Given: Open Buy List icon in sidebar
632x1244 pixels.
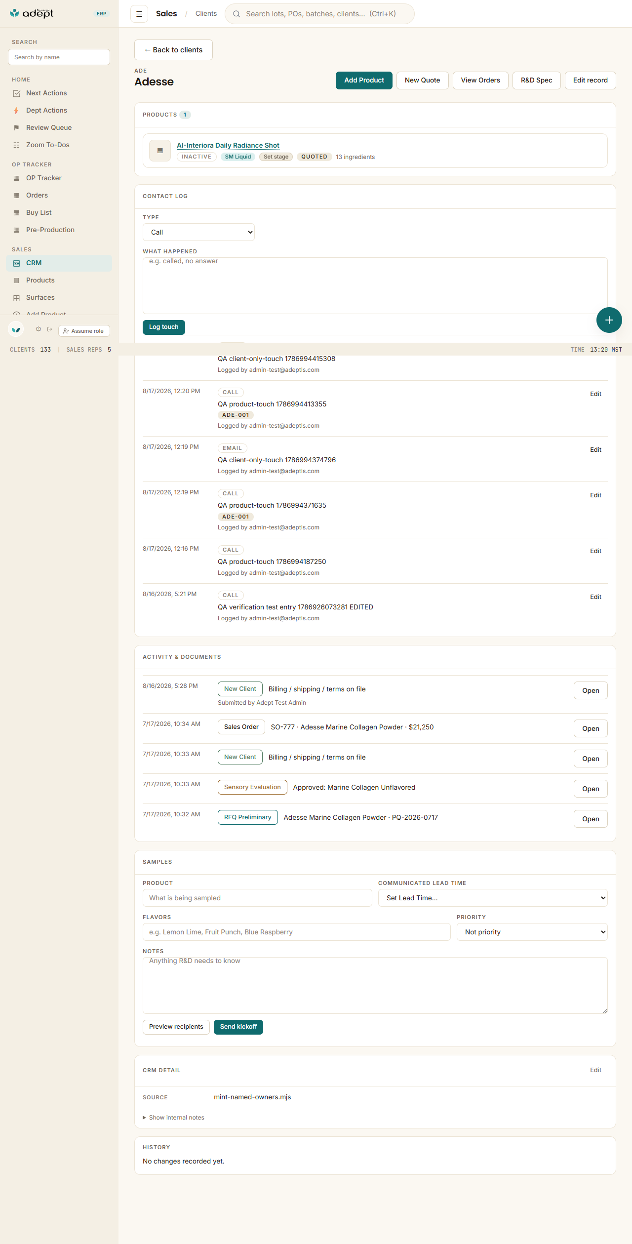Looking at the screenshot, I should click(x=16, y=213).
